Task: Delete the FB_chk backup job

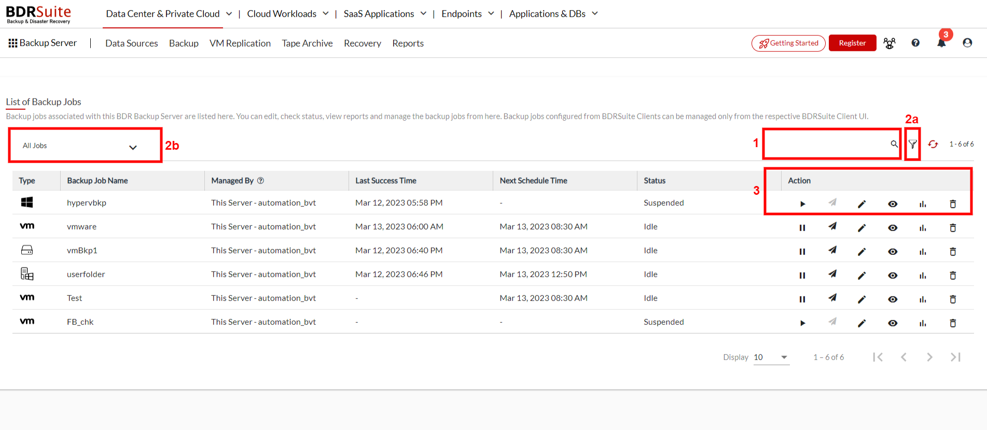Action: [x=953, y=323]
